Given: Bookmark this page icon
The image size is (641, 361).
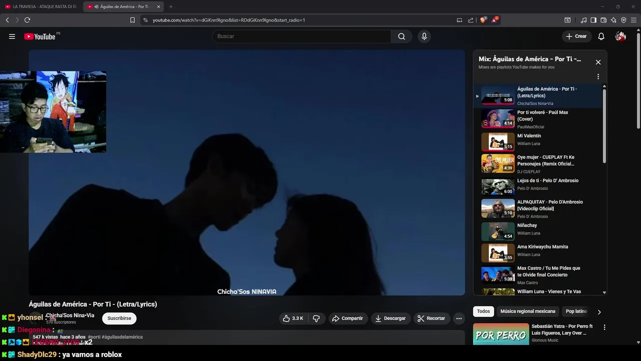Looking at the screenshot, I should tap(132, 20).
